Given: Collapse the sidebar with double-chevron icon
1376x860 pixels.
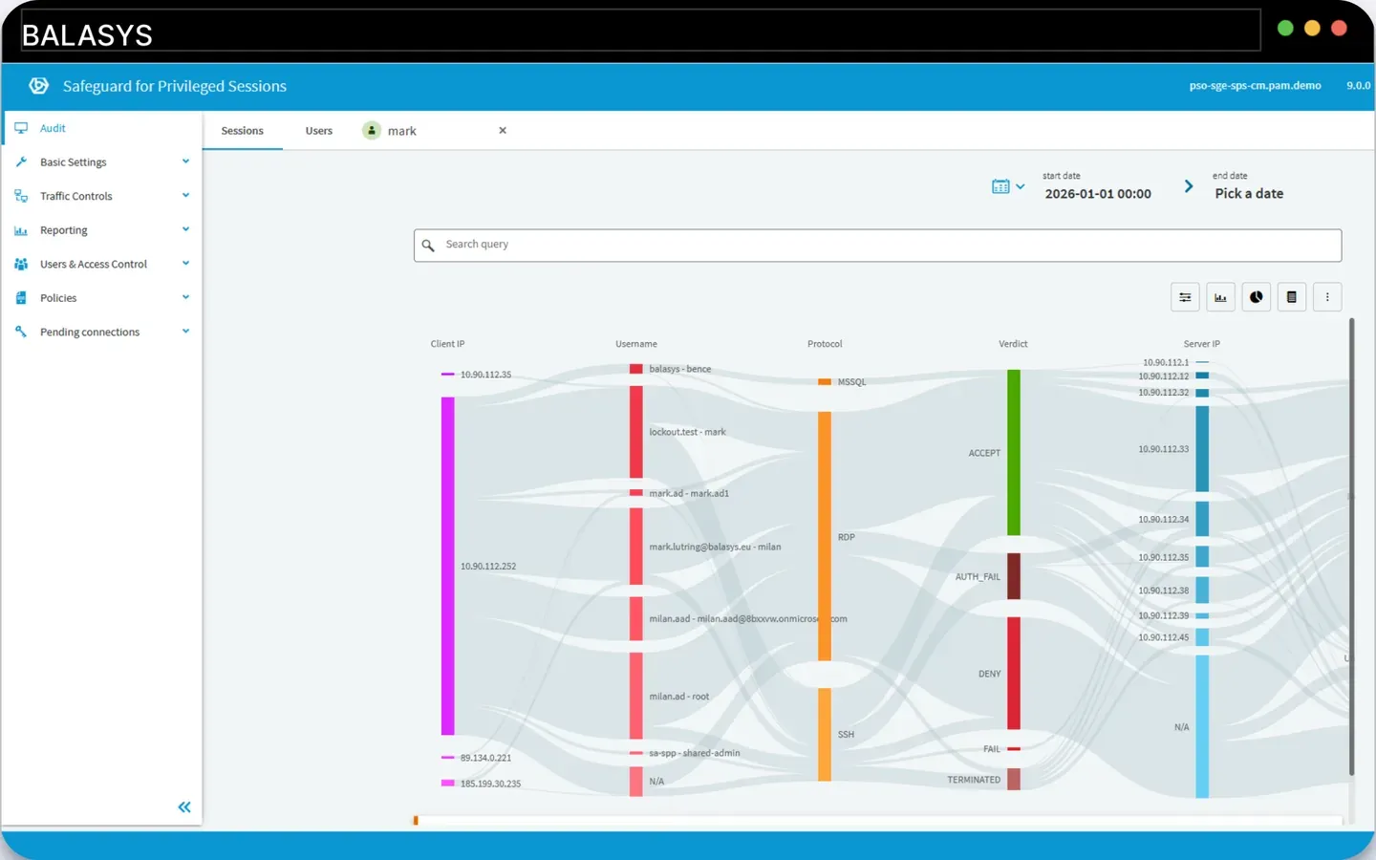Looking at the screenshot, I should pos(184,807).
